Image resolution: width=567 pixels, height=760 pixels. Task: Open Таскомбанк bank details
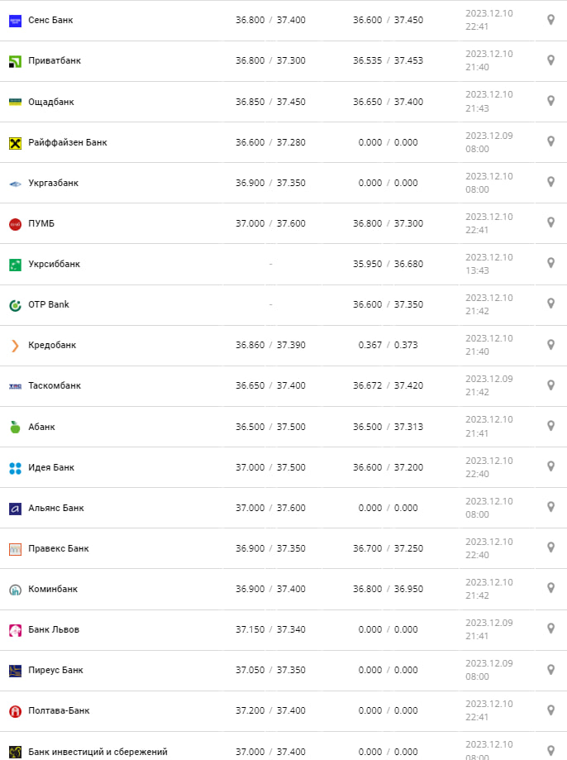click(x=55, y=385)
